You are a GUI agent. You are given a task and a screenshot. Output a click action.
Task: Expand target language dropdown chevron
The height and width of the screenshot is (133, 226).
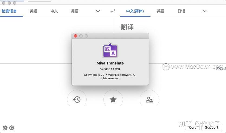(205, 11)
